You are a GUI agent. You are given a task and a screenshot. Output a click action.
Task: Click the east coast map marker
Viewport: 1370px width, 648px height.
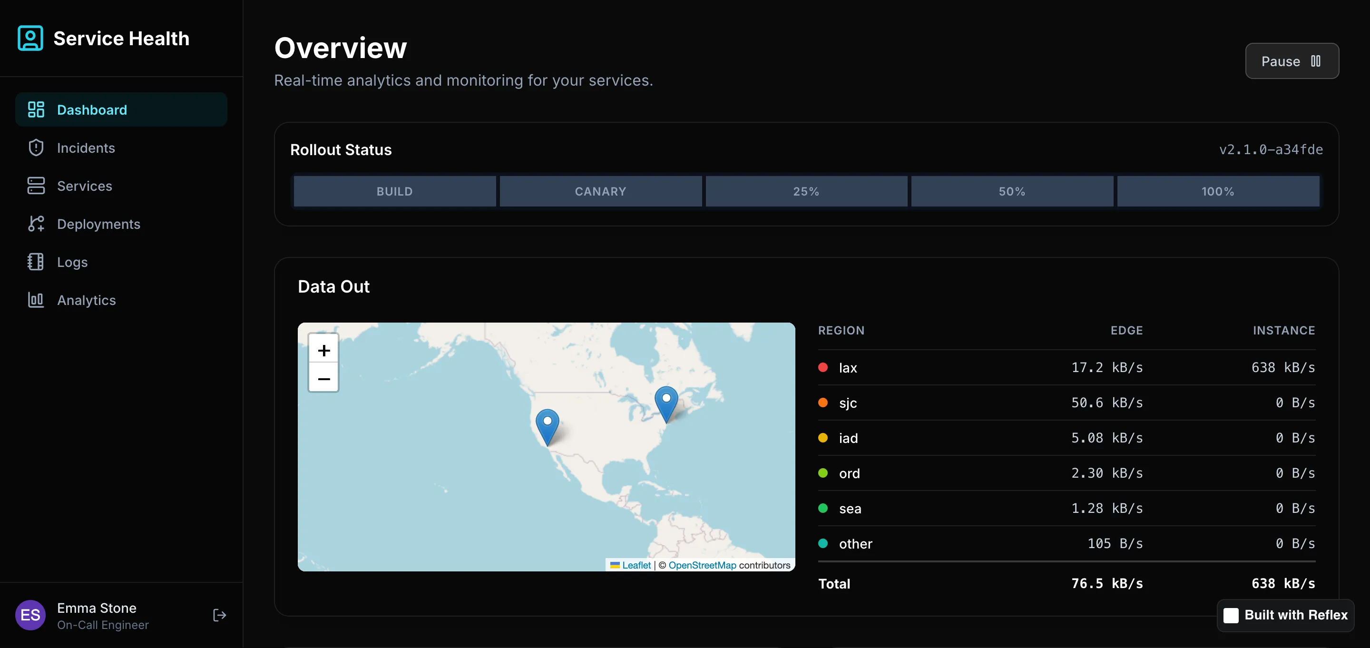(x=666, y=402)
